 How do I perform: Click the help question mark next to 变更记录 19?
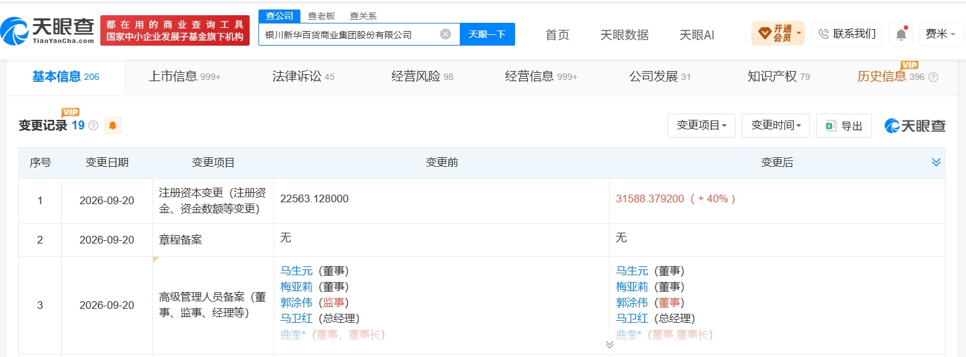tap(93, 126)
